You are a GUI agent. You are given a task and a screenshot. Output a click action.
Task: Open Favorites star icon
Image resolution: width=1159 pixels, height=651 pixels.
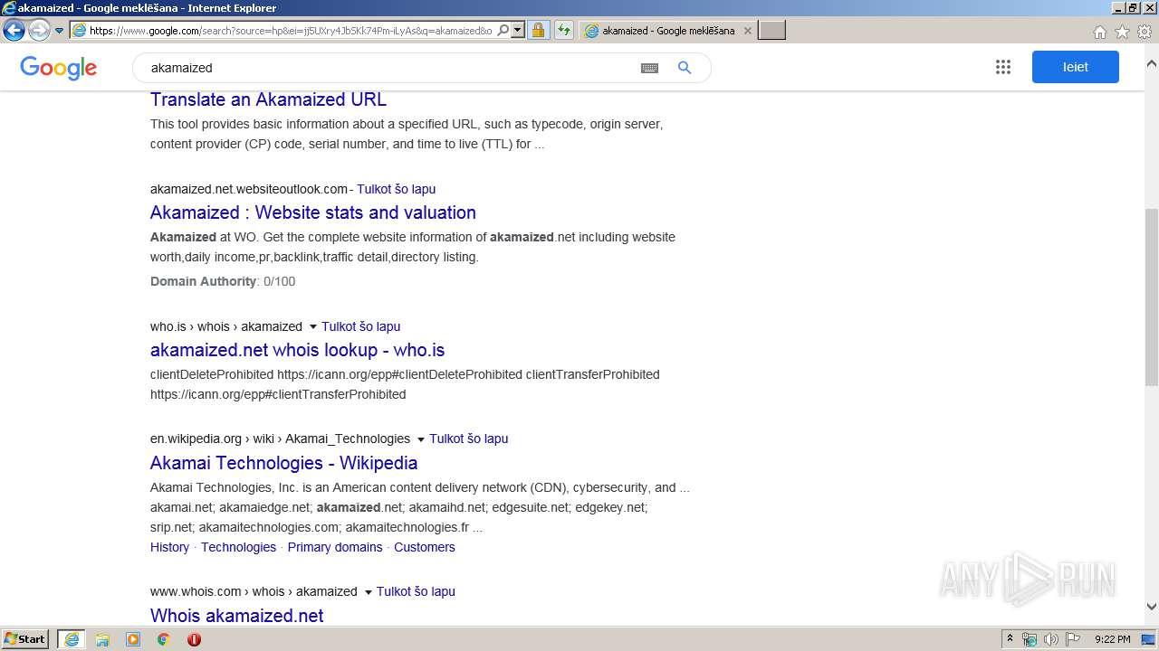point(1122,32)
